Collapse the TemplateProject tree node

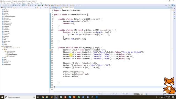point(1,46)
